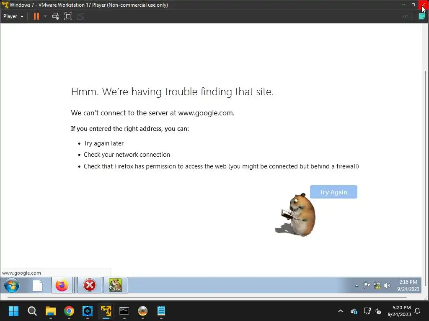Expand the power options arrow next to pause
429x321 pixels.
point(45,16)
